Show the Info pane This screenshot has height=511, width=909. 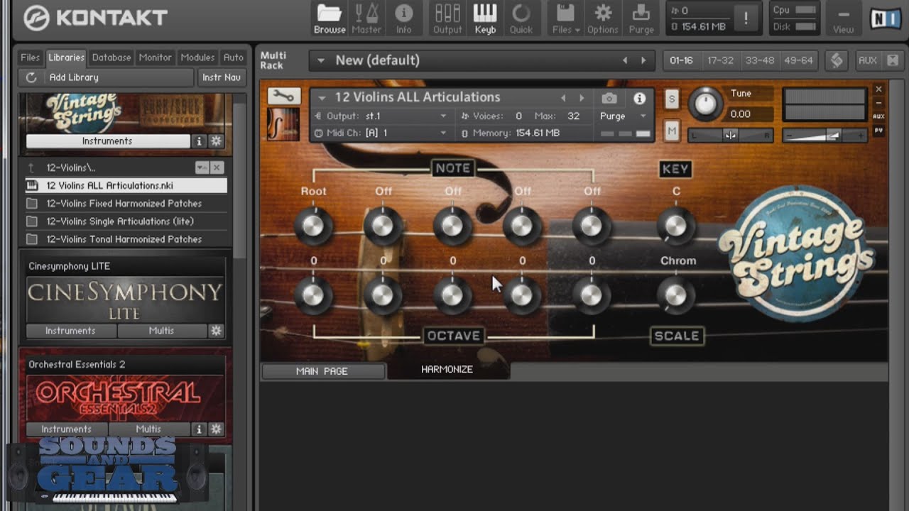point(403,18)
